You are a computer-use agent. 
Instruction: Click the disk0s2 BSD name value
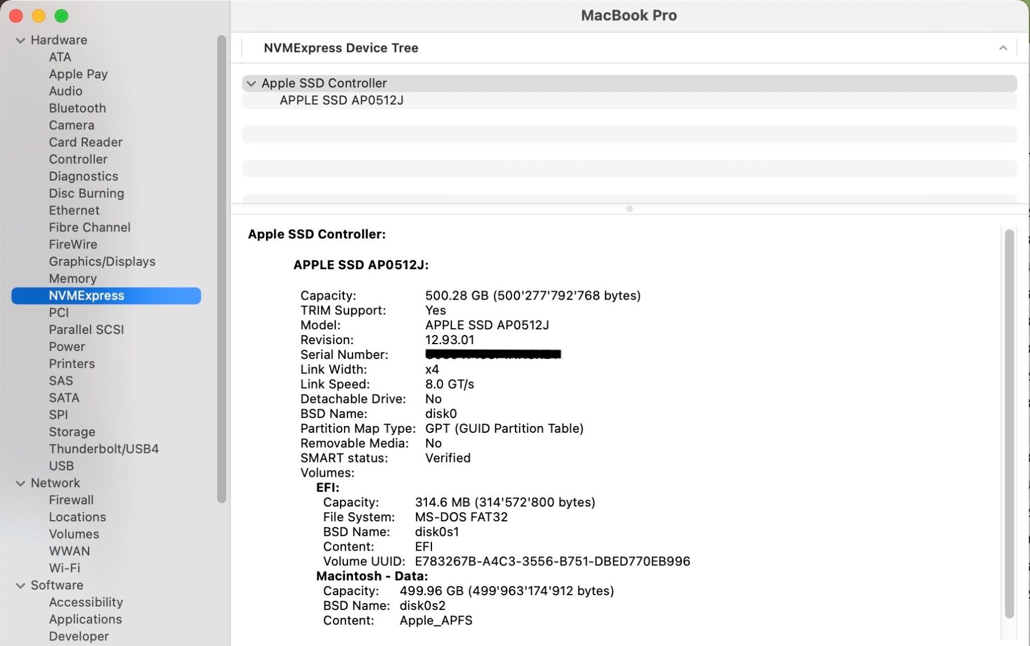click(x=422, y=606)
